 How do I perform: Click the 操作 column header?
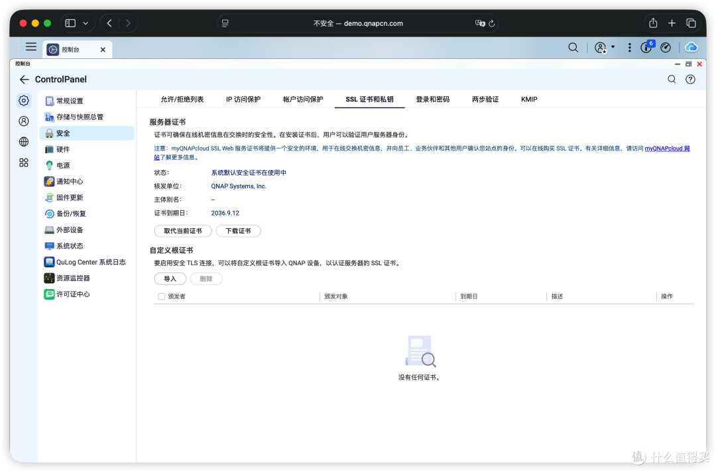coord(667,297)
